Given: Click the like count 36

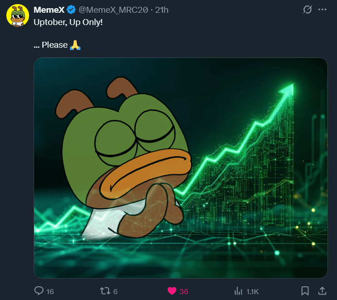Looking at the screenshot, I should 184,291.
